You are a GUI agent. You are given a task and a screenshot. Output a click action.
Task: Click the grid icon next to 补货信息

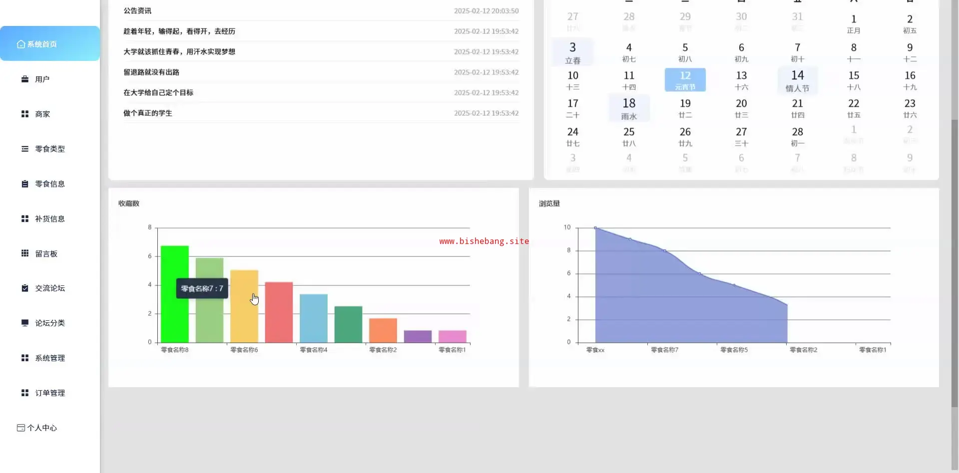pyautogui.click(x=25, y=219)
